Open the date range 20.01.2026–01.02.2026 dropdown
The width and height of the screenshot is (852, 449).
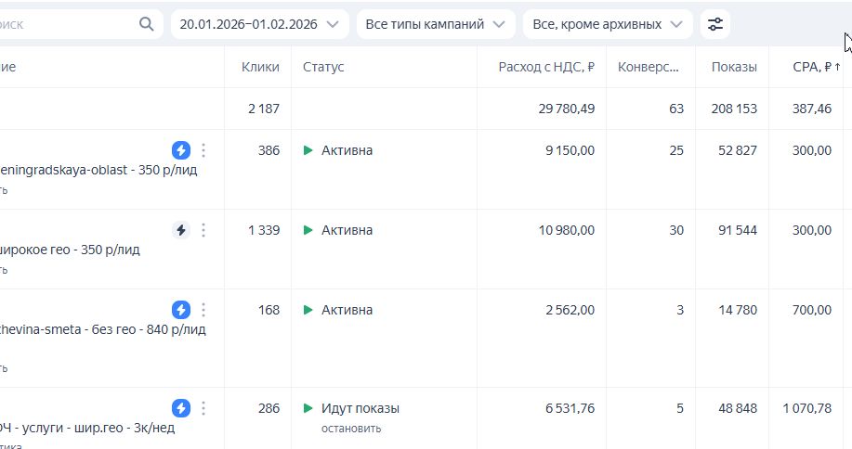(259, 24)
